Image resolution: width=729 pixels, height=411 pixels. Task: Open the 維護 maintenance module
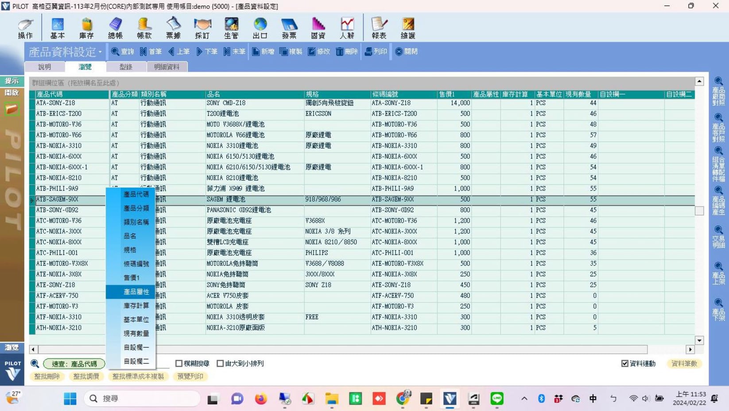(x=408, y=28)
